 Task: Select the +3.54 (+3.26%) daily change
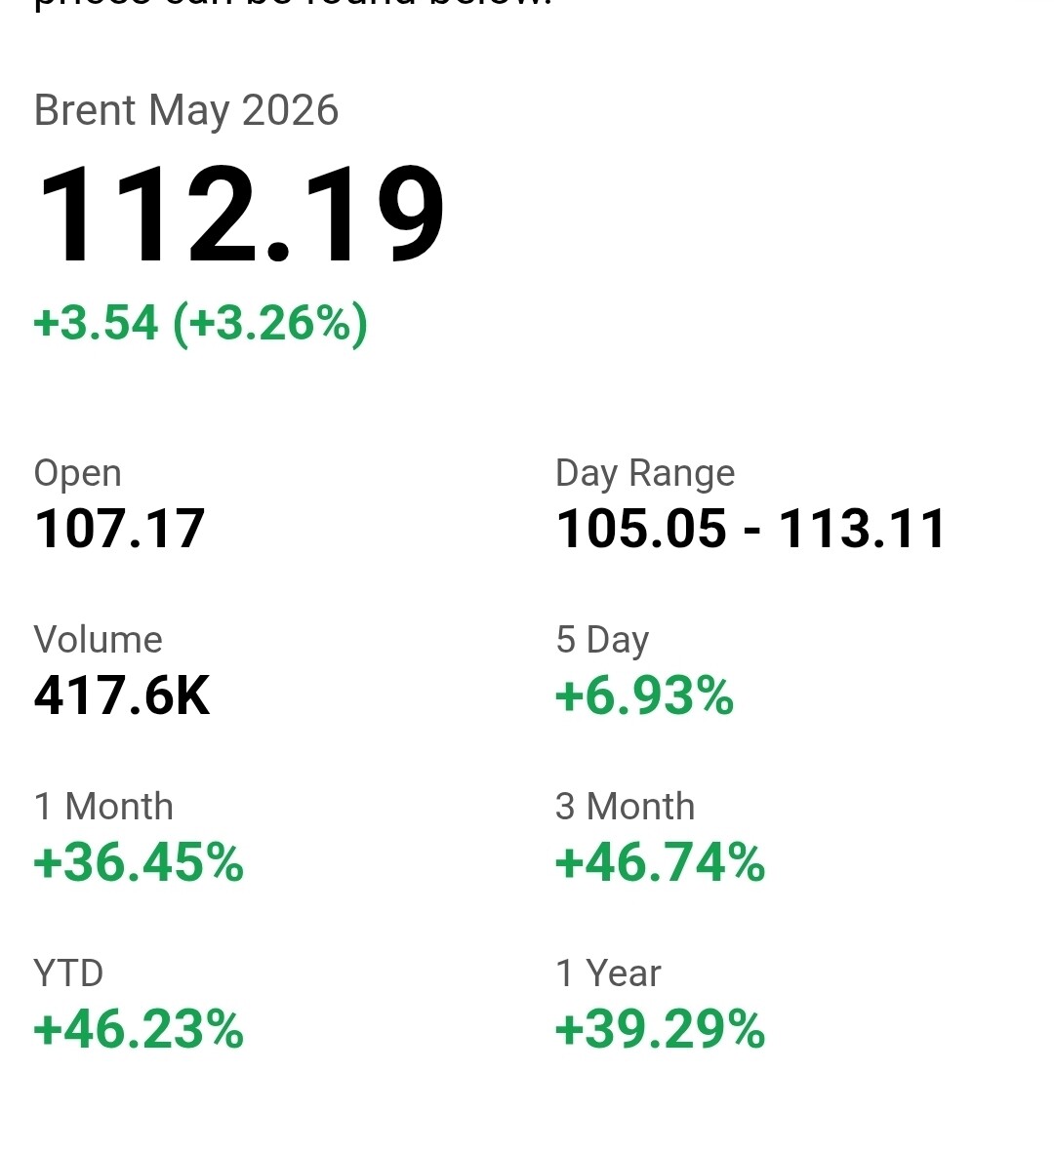pos(200,323)
